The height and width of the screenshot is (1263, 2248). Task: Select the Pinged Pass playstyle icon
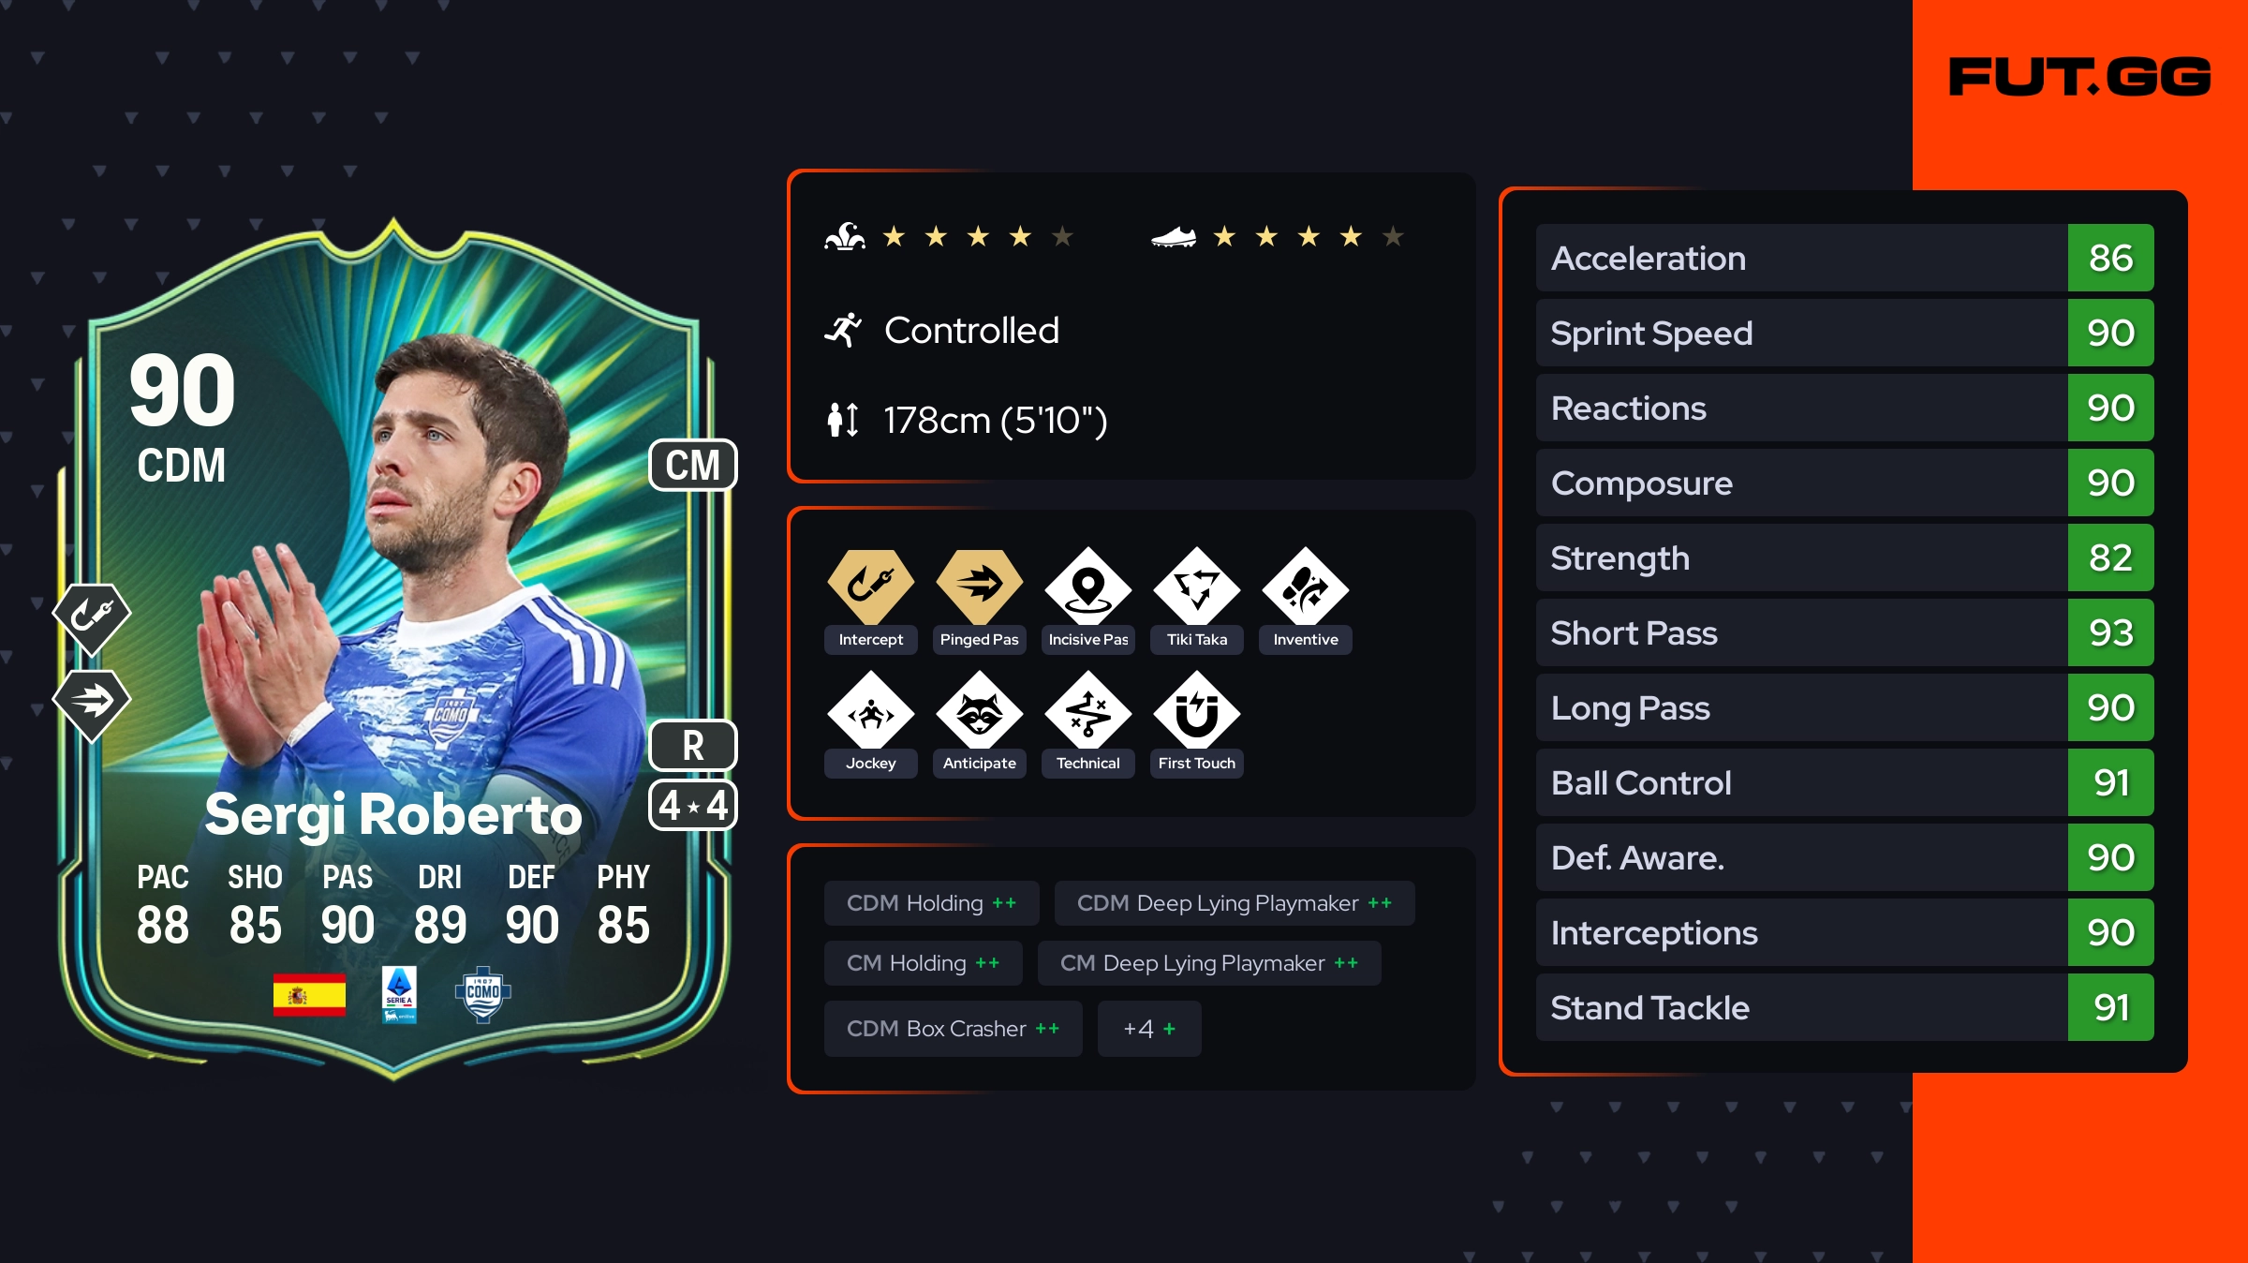(979, 587)
